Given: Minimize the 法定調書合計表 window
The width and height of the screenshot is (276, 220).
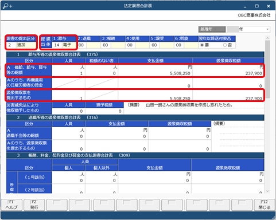Looking at the screenshot, I should 245,6.
